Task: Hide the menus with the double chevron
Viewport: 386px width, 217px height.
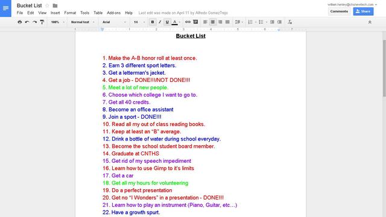Action: click(370, 22)
